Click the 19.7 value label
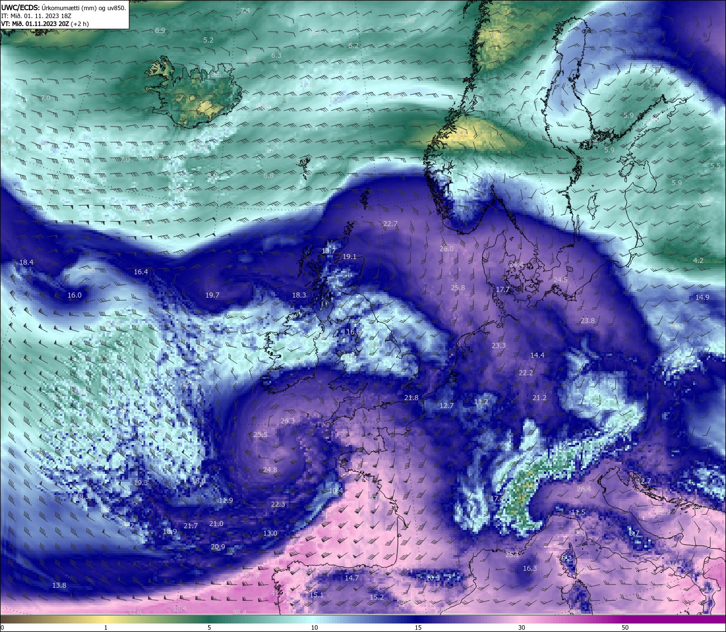Image resolution: width=726 pixels, height=632 pixels. coord(212,295)
